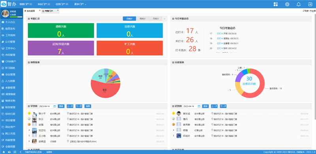
Task: Collapse the left sidebar with arrow
Action: pos(21,152)
